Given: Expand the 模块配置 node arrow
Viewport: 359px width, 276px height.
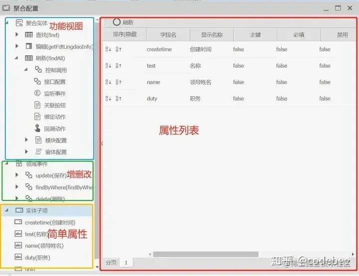Looking at the screenshot, I should 26,139.
